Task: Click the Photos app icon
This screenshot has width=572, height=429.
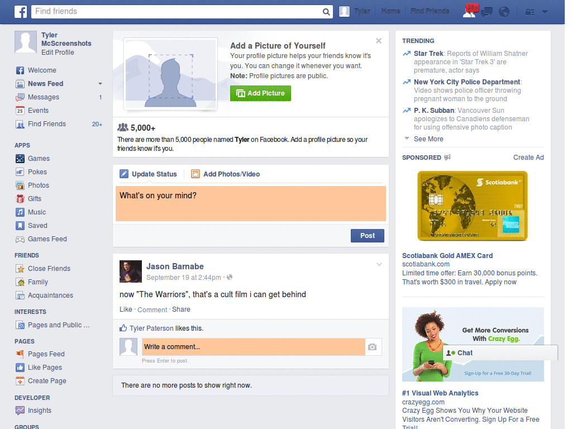Action: coord(20,185)
